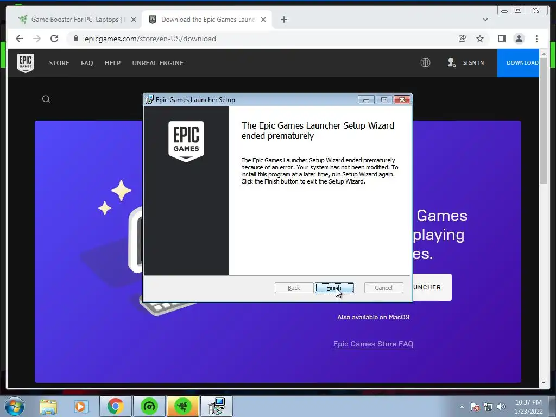Select the Download the Epic Games Launcher tab
The image size is (556, 417).
(x=207, y=20)
